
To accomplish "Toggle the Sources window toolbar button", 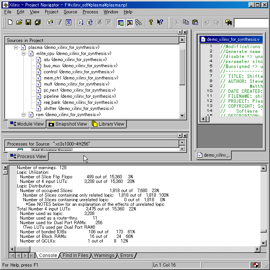I will tap(121, 23).
